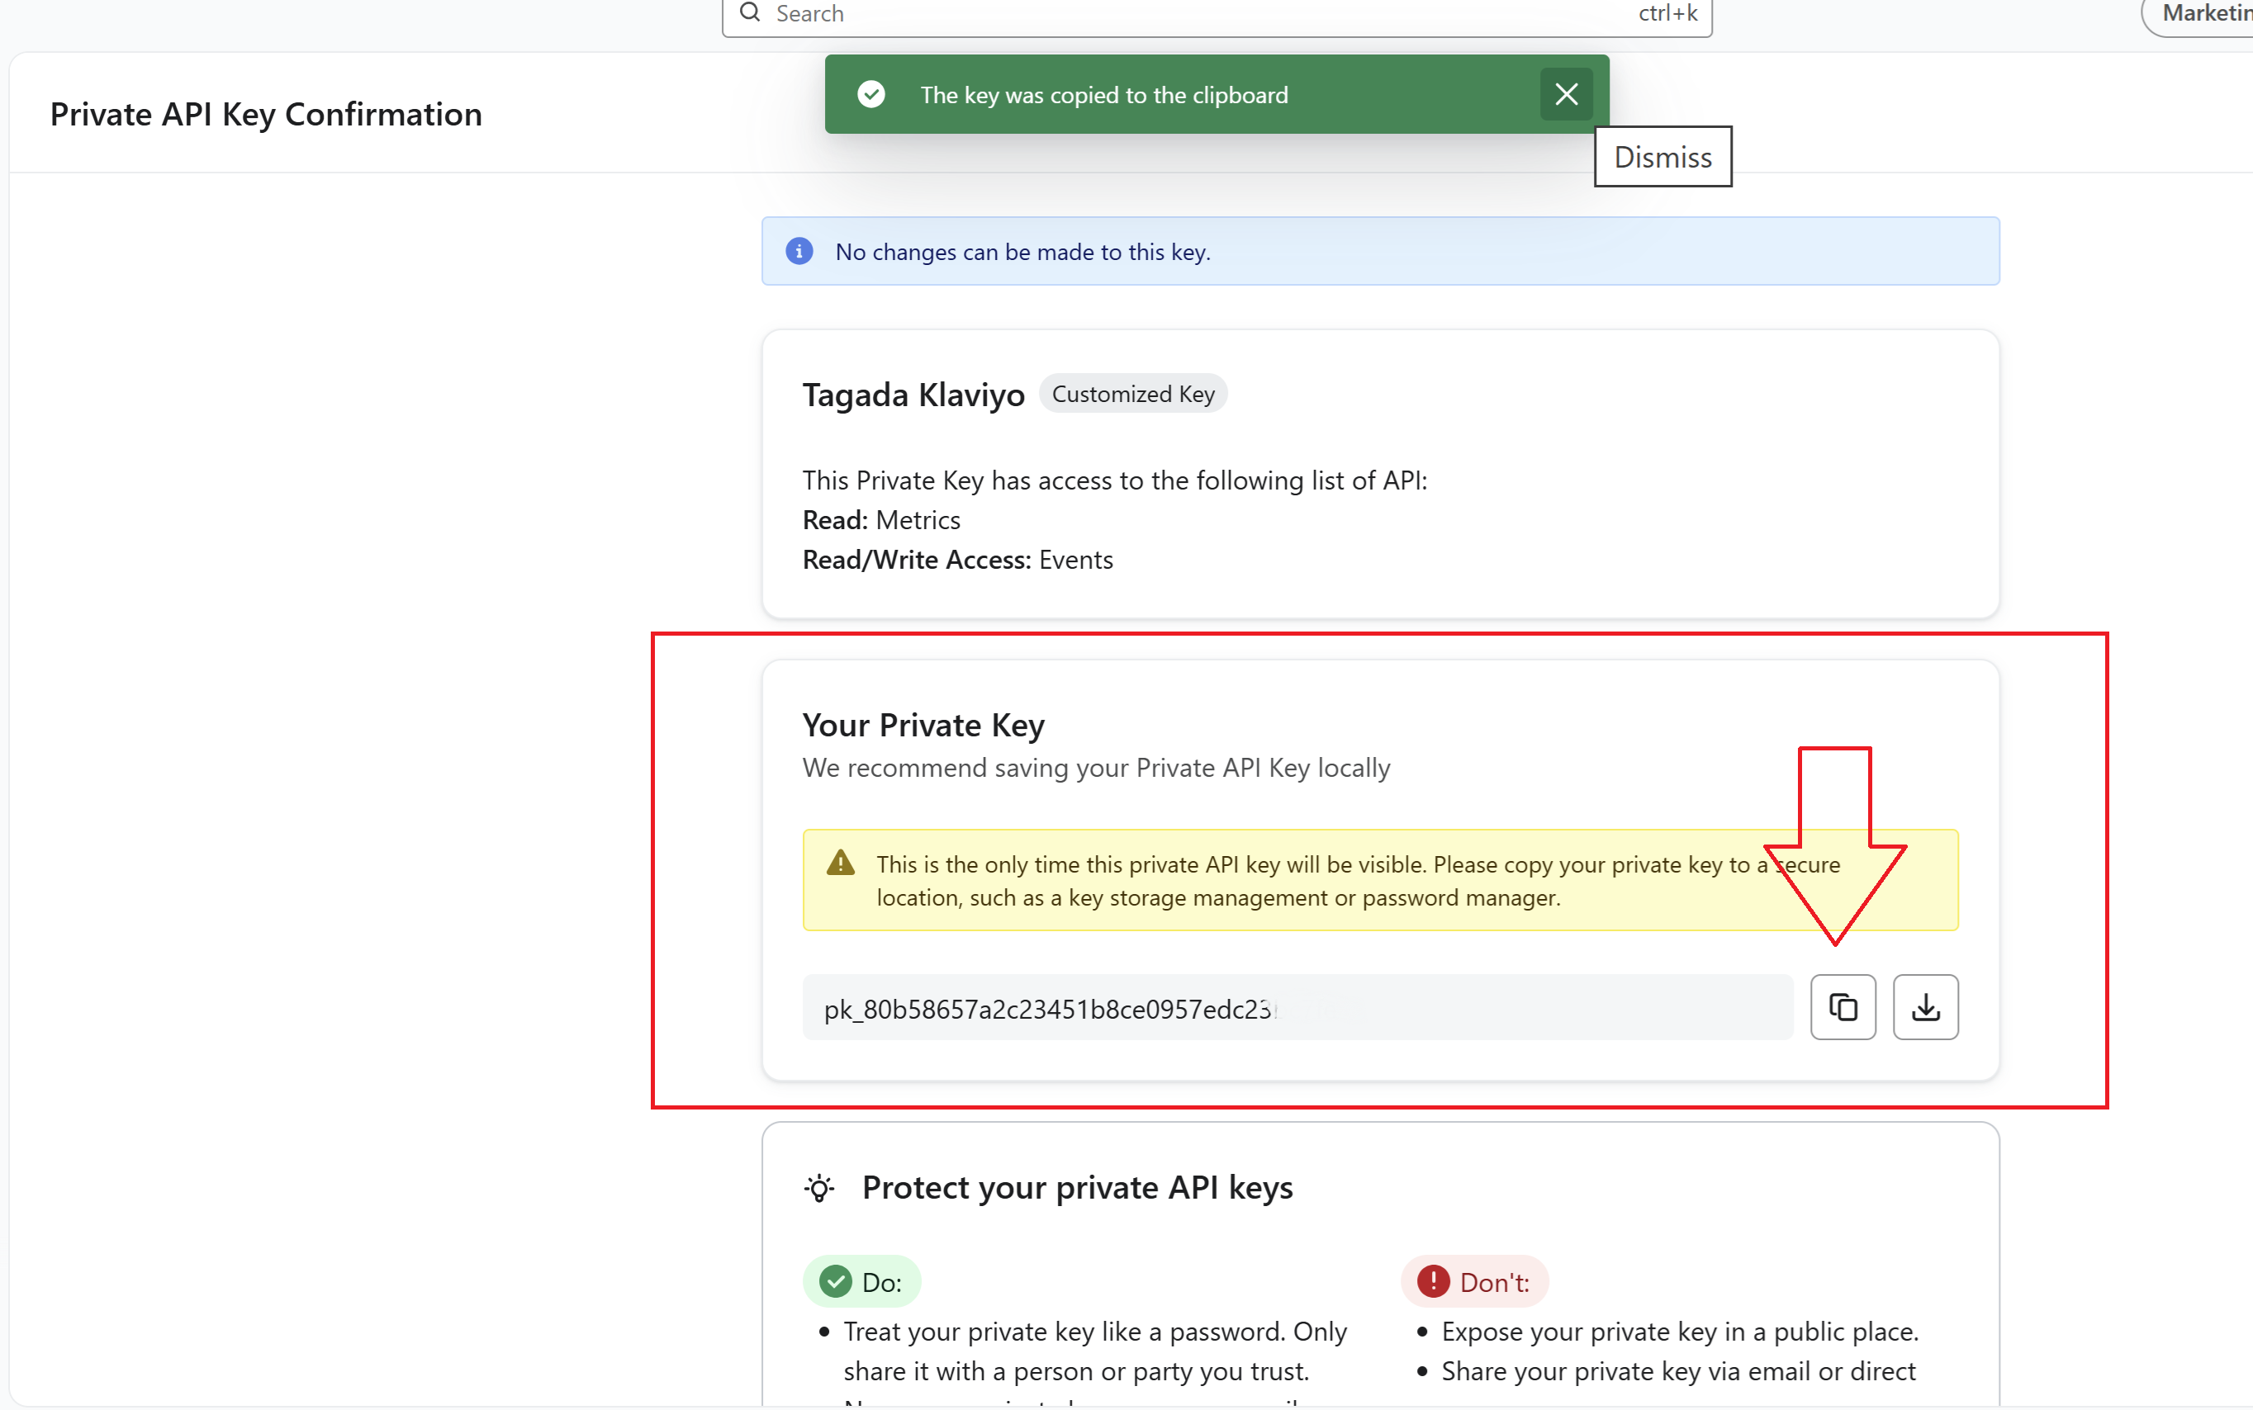Click the ctrl+k shortcut hint

click(x=1667, y=13)
